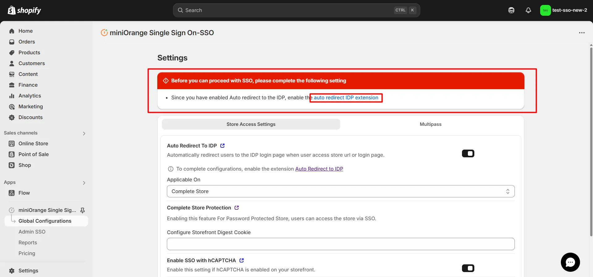The height and width of the screenshot is (277, 593).
Task: Click the Products tag icon
Action: (12, 52)
